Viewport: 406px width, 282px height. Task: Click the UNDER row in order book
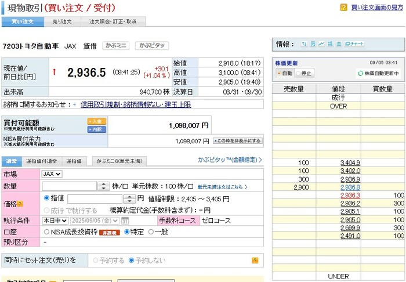tap(338, 276)
